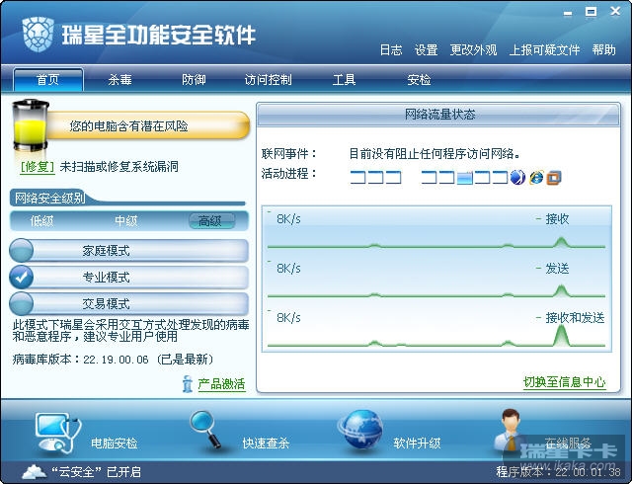
Task: Click the filled light-blue window process icon
Action: pyautogui.click(x=465, y=178)
